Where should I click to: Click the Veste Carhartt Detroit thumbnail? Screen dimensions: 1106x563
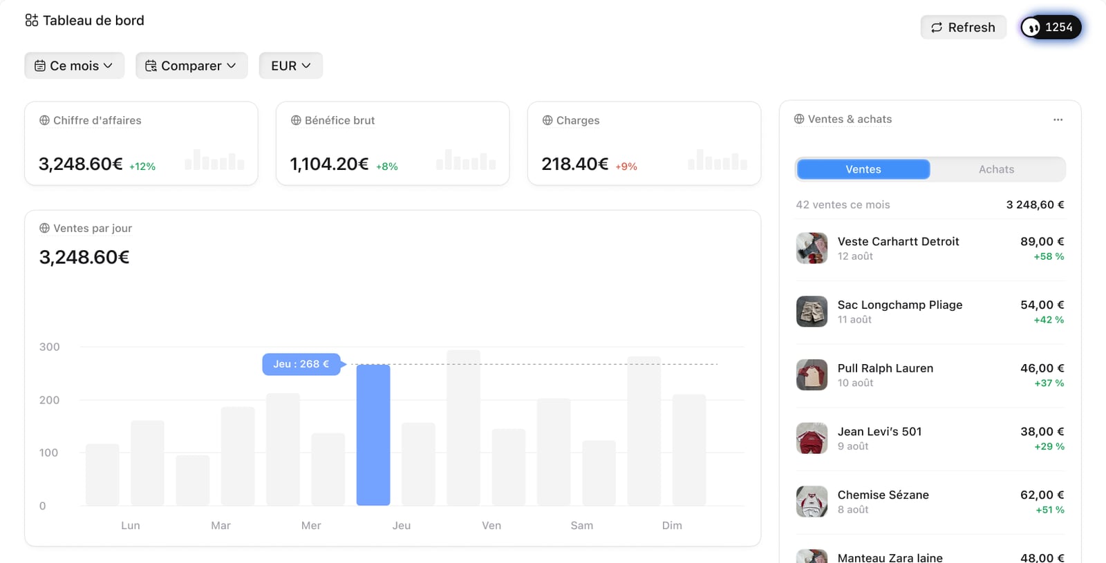pyautogui.click(x=812, y=249)
